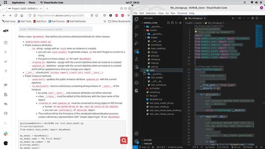This screenshot has height=149, width=265.
Task: Collapse all folders in Explorer
Action: pyautogui.click(x=181, y=23)
